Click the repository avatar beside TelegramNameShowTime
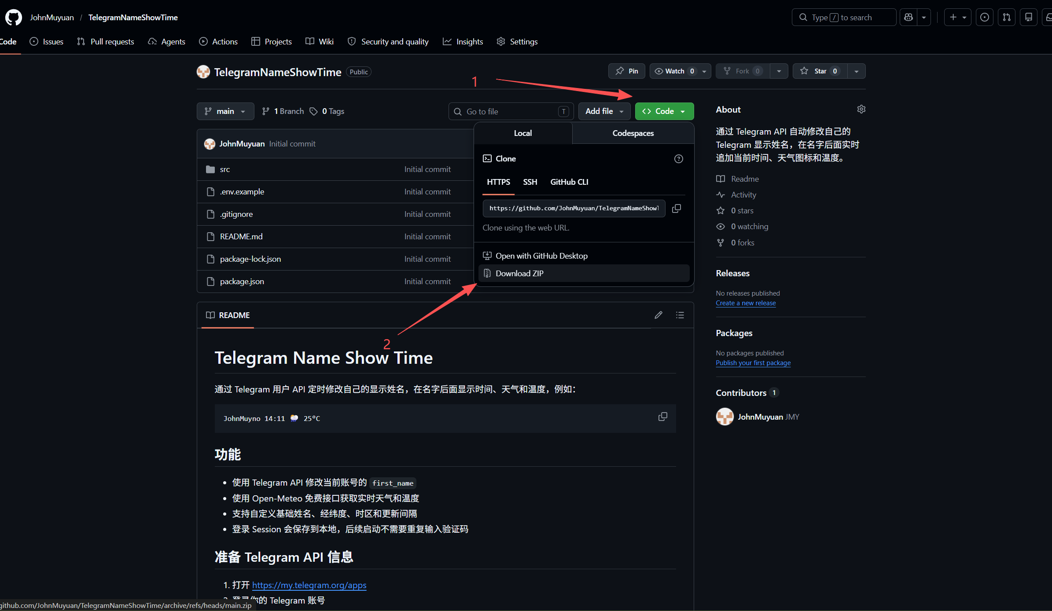Viewport: 1052px width, 611px height. point(203,72)
